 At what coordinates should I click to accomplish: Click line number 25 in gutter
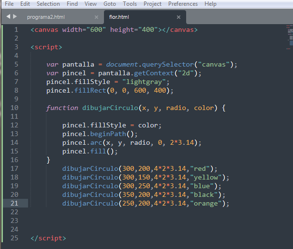(15, 238)
